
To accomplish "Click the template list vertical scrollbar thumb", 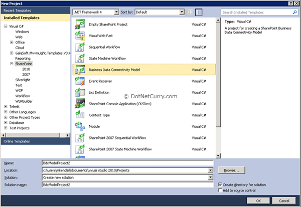I will click(218, 75).
